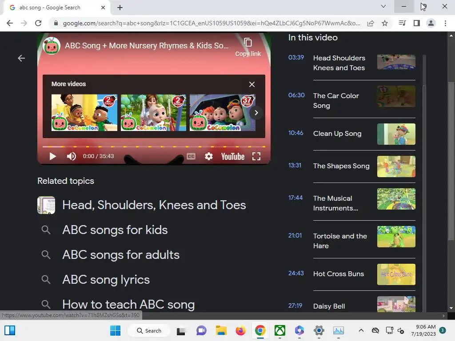This screenshot has width=455, height=341.
Task: Jump to 06:30 The Car Color Song
Action: click(352, 100)
